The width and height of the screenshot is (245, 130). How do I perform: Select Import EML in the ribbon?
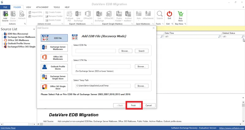tap(35, 12)
